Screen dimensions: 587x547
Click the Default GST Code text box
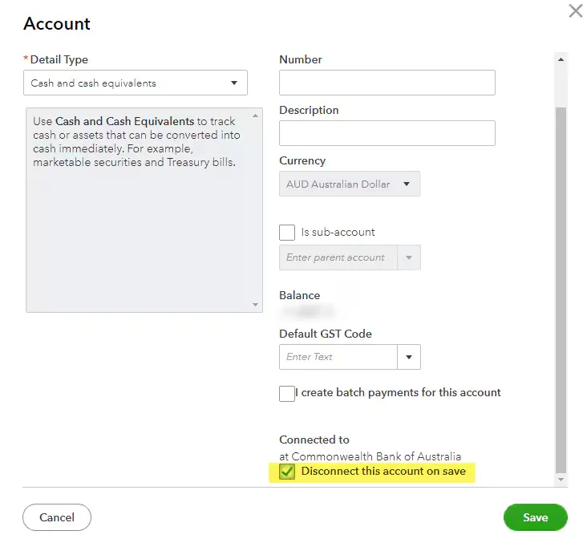coord(338,357)
